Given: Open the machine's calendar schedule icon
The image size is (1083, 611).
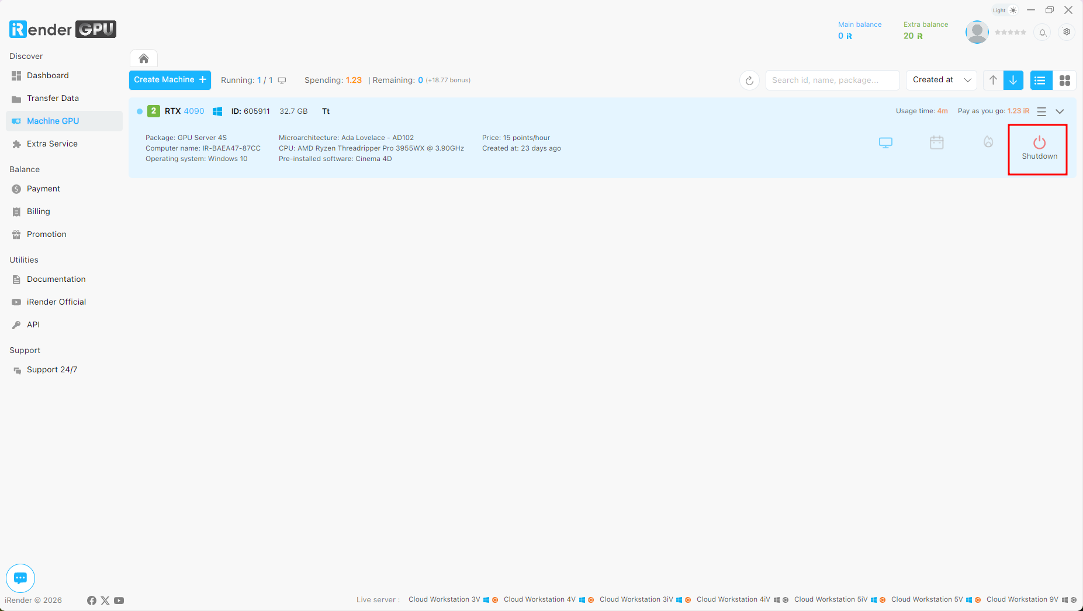Looking at the screenshot, I should click(937, 142).
